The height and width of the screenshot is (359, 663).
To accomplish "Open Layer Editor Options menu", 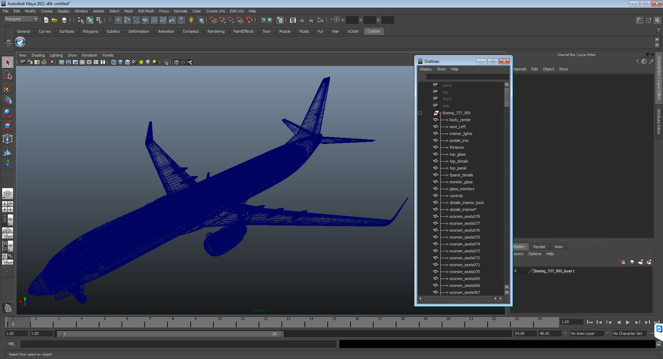I will [535, 254].
